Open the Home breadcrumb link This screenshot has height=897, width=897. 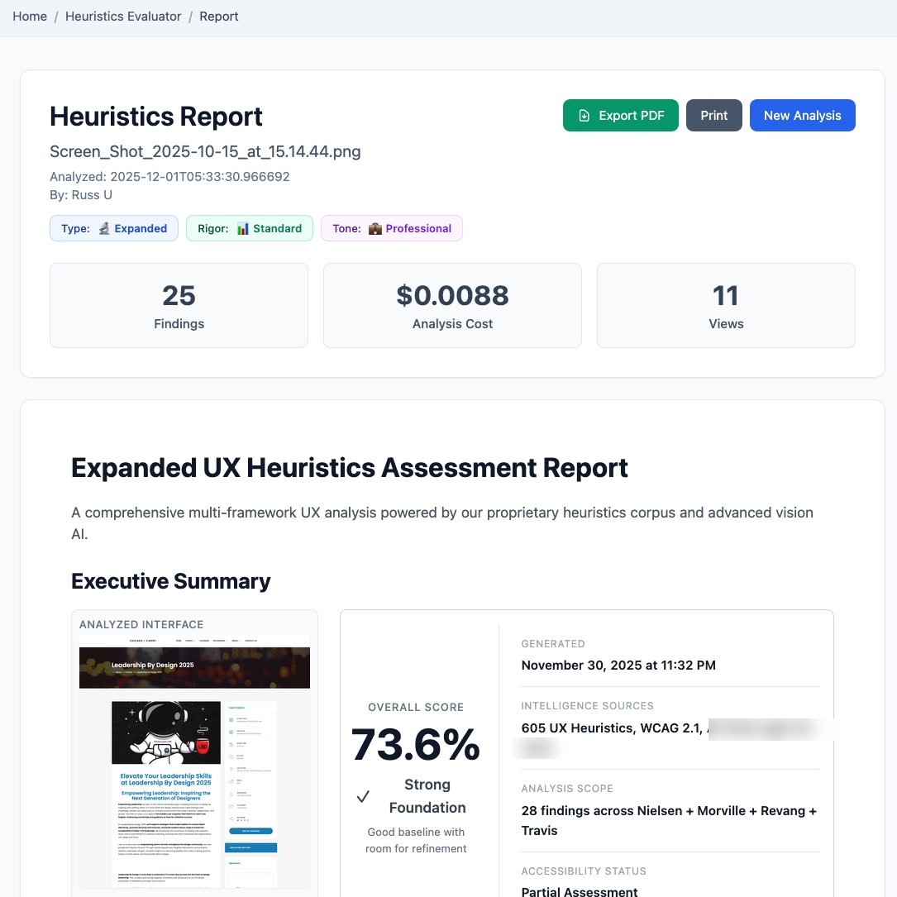[30, 16]
